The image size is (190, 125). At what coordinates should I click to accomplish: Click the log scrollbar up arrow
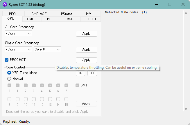[186, 13]
